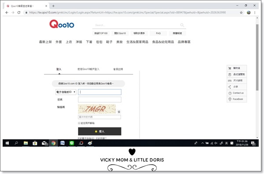Open 品牌專區 brand zone

tap(184, 42)
